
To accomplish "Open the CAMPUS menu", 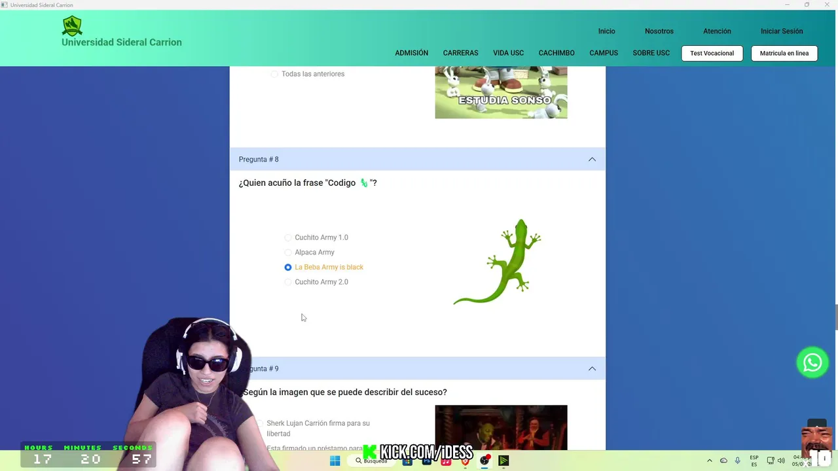I will tap(604, 53).
